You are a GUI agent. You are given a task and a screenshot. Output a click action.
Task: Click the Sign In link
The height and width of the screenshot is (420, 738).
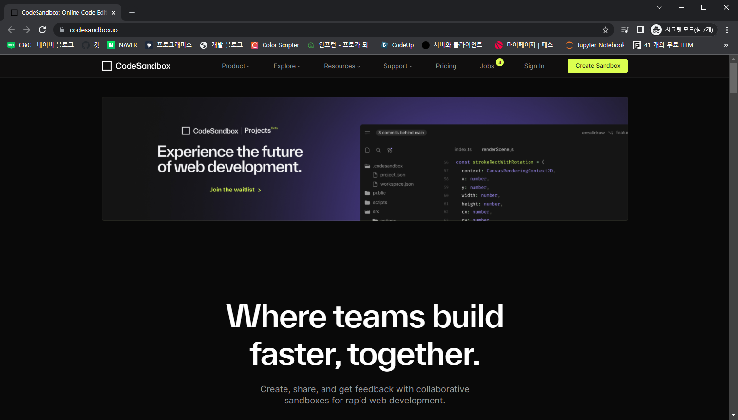coord(534,66)
